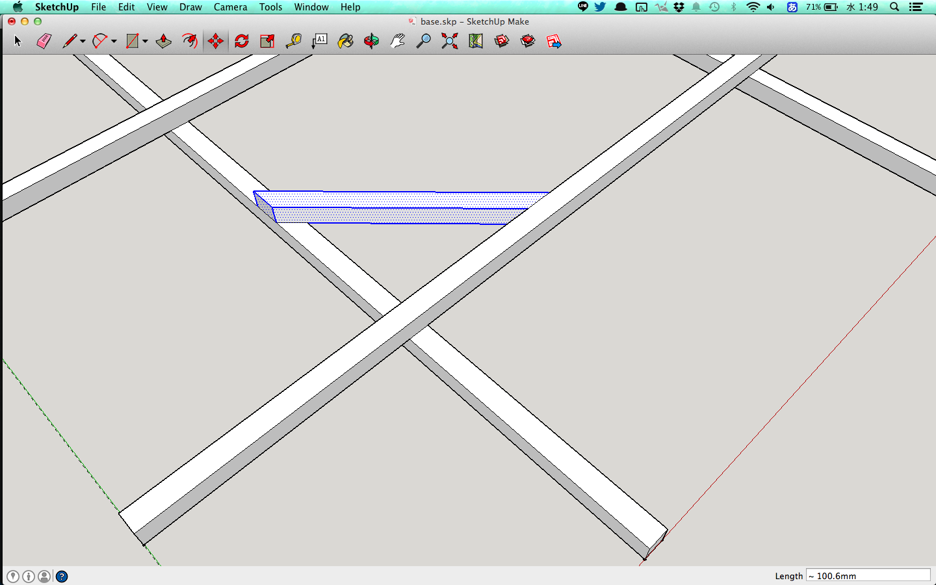936x585 pixels.
Task: Click the geo-location status icon
Action: [x=13, y=577]
